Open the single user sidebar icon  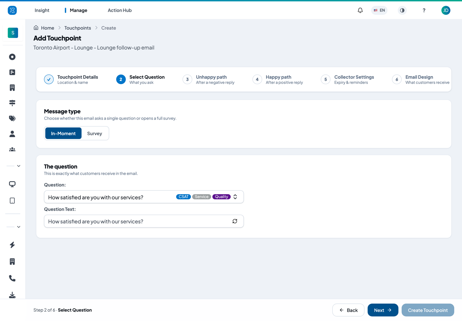(x=12, y=134)
